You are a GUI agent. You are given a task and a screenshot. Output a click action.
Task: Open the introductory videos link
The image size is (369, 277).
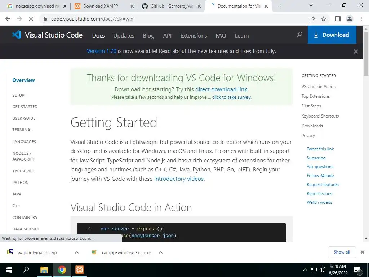coord(179,179)
